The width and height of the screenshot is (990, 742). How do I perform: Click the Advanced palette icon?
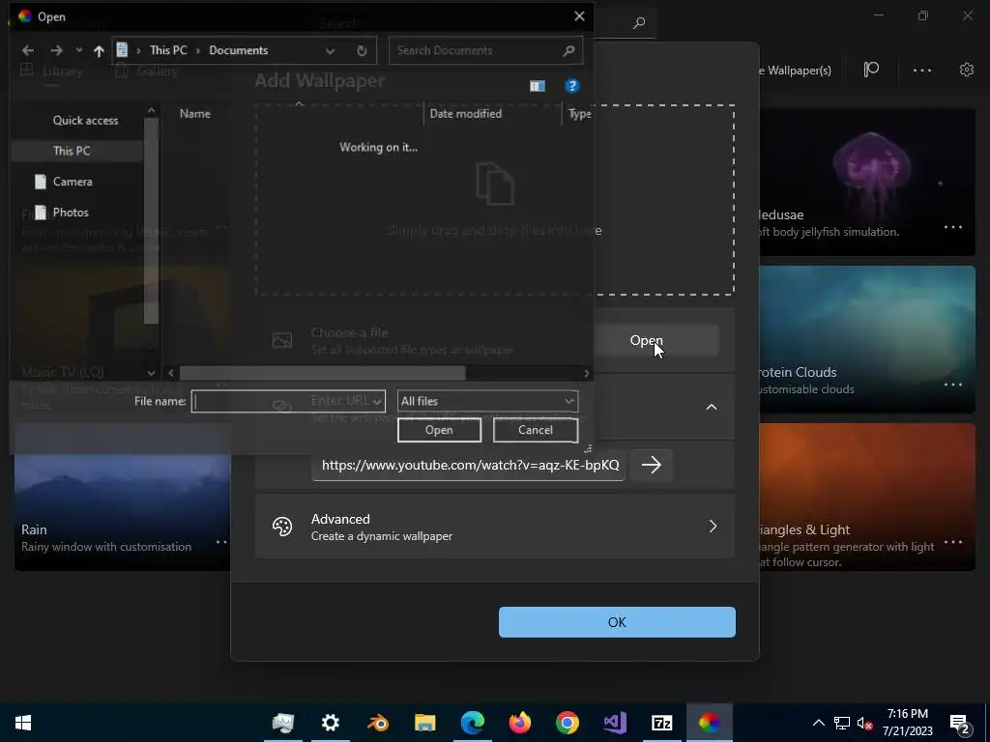282,527
